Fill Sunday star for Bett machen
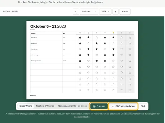The width and height of the screenshot is (165, 123). pyautogui.click(x=130, y=37)
